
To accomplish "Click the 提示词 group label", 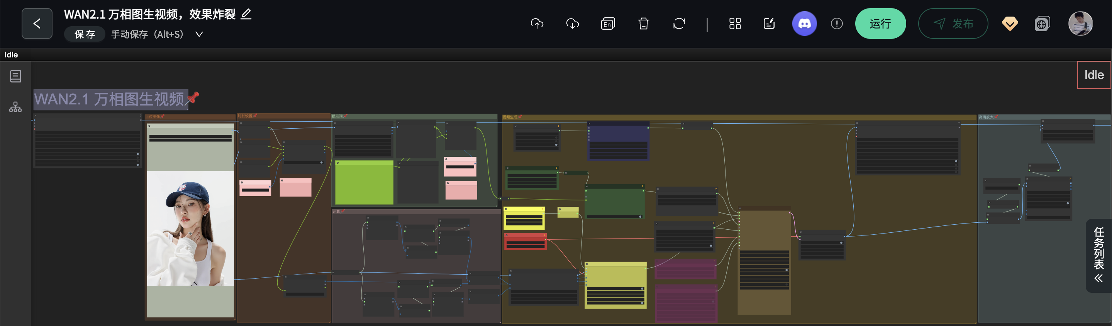I will coord(337,116).
